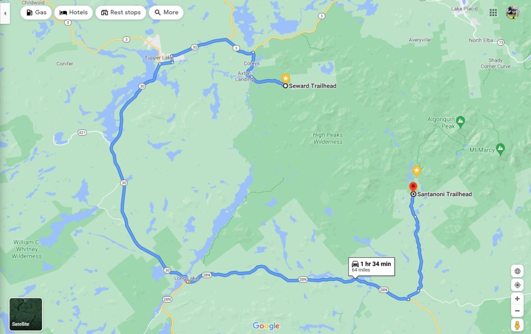Click the 1 hr 34 min route label
This screenshot has height=334, width=531.
[371, 266]
